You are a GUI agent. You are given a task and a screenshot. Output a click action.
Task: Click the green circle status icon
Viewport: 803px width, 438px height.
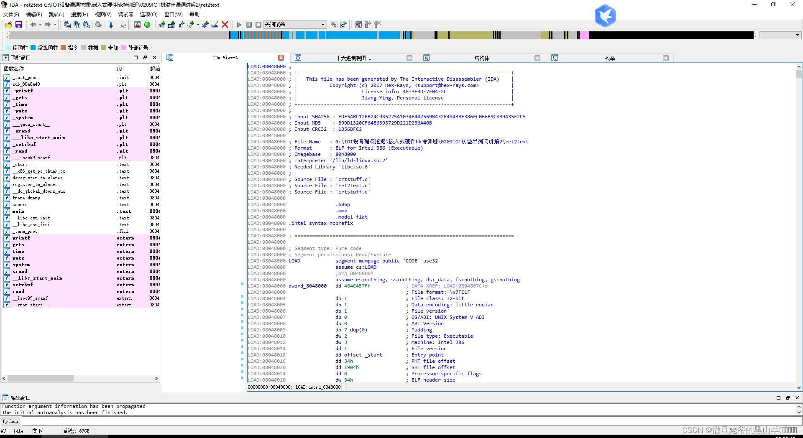click(147, 25)
